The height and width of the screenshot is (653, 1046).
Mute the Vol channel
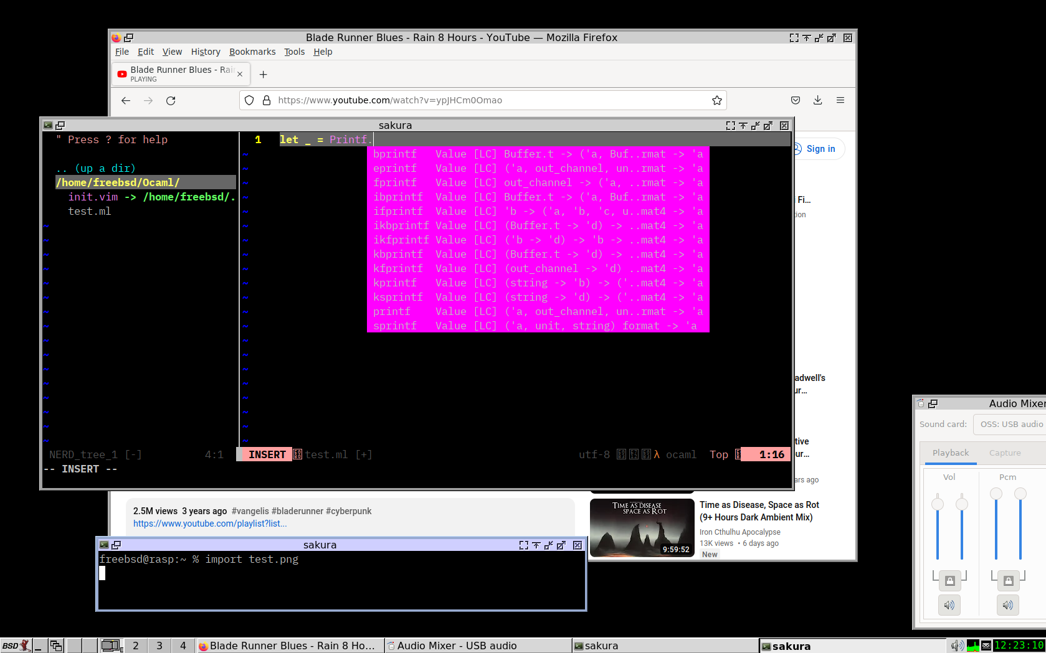[949, 605]
